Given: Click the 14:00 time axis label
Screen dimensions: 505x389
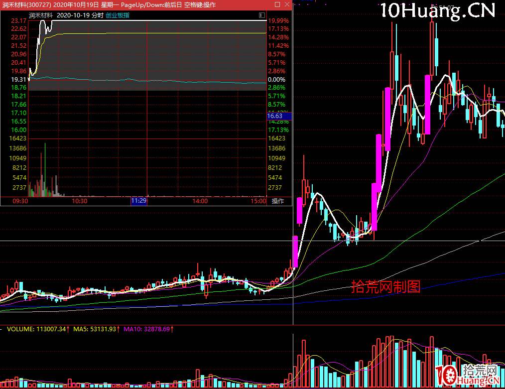Looking at the screenshot, I should tap(200, 201).
